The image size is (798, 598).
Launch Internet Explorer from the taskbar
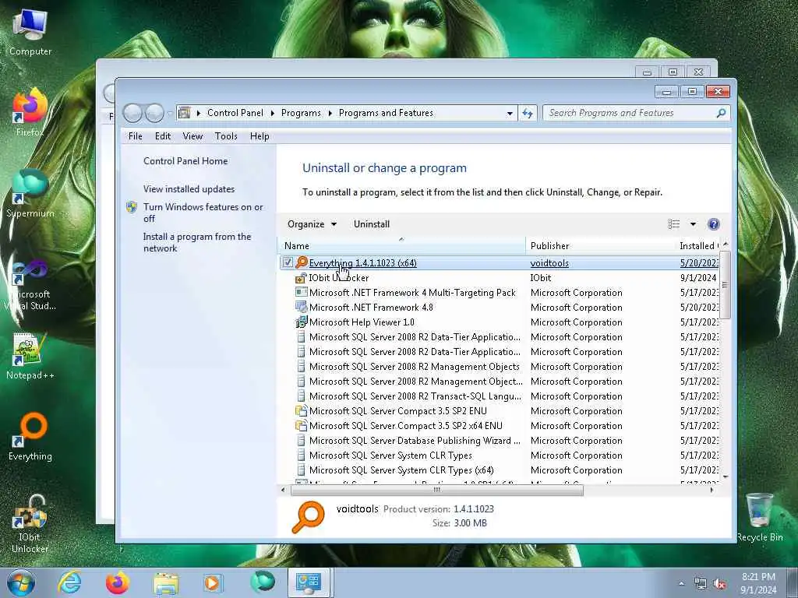pos(69,582)
